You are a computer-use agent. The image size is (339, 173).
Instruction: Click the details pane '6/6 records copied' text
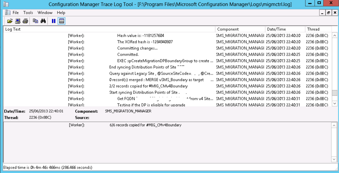[146, 125]
